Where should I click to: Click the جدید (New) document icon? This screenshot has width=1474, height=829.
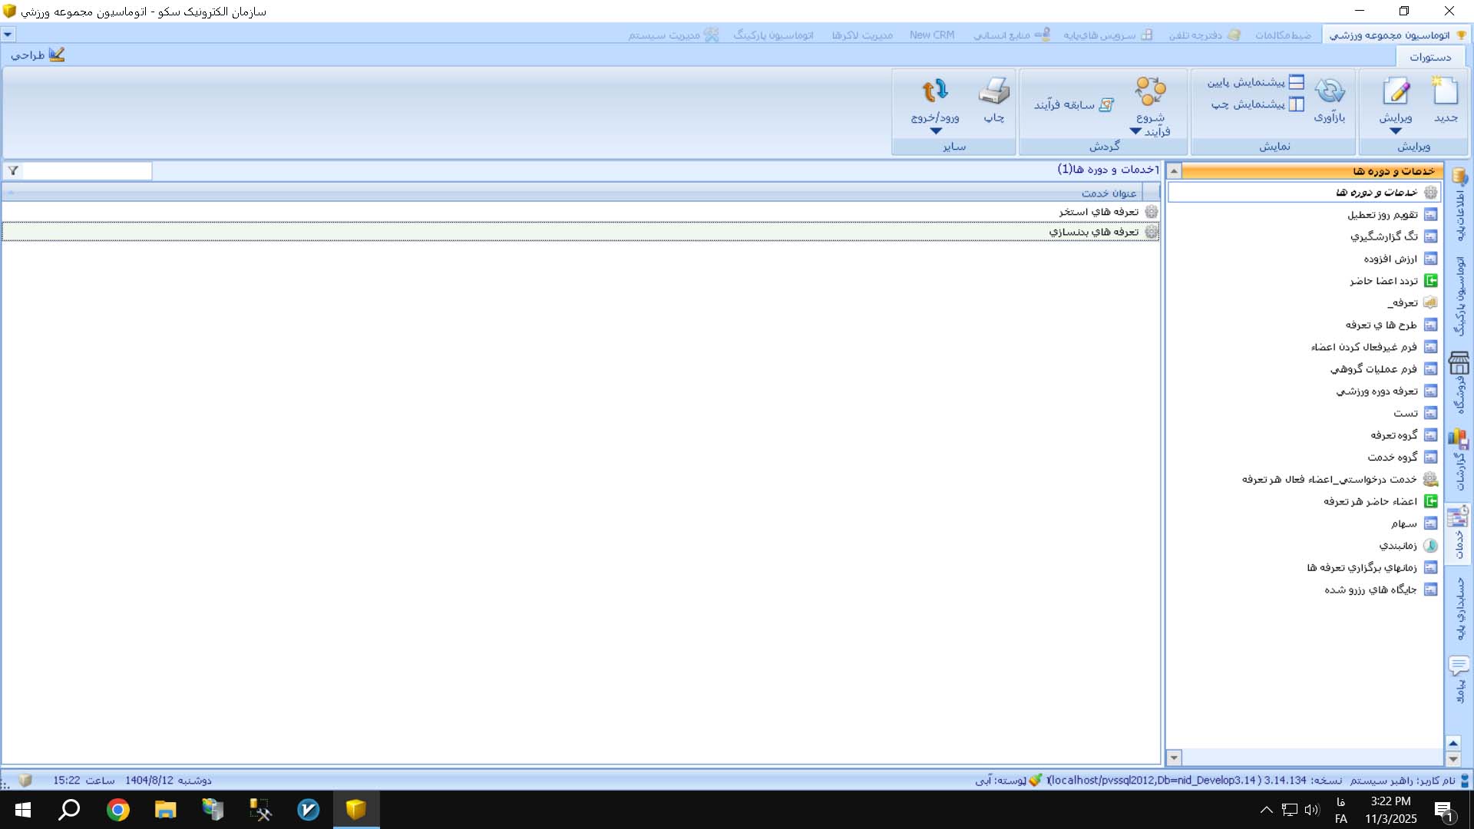coord(1445,91)
